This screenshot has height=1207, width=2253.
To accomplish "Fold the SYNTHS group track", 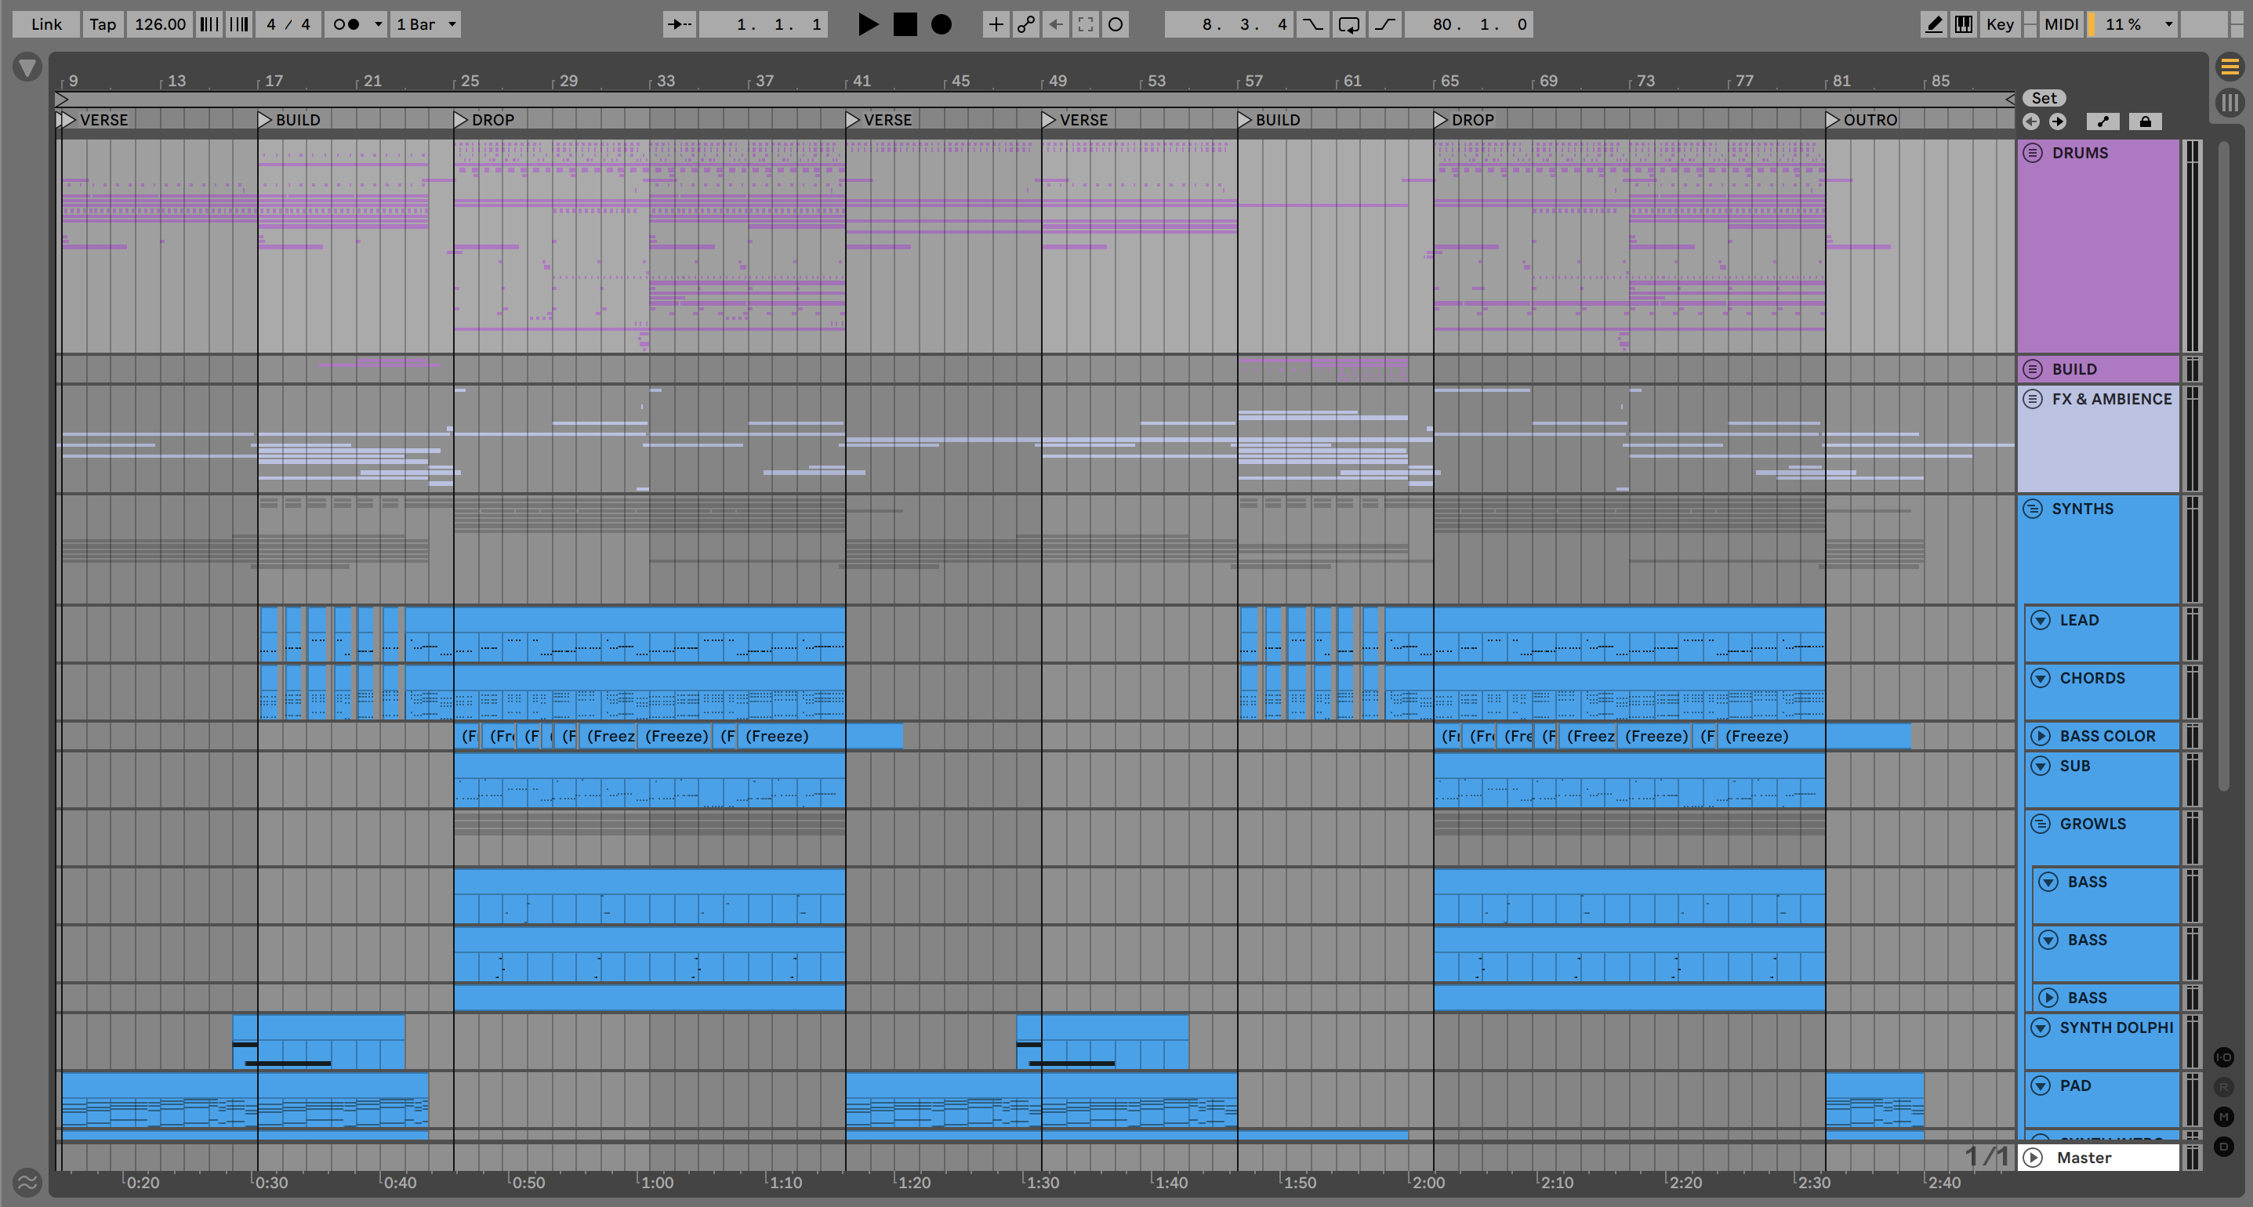I will [2033, 509].
